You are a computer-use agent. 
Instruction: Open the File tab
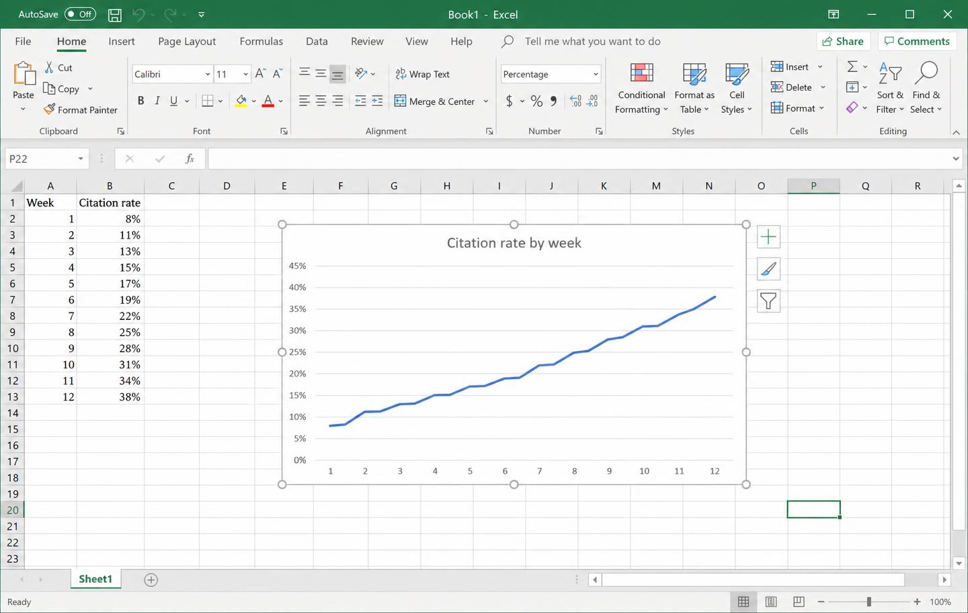pyautogui.click(x=23, y=41)
